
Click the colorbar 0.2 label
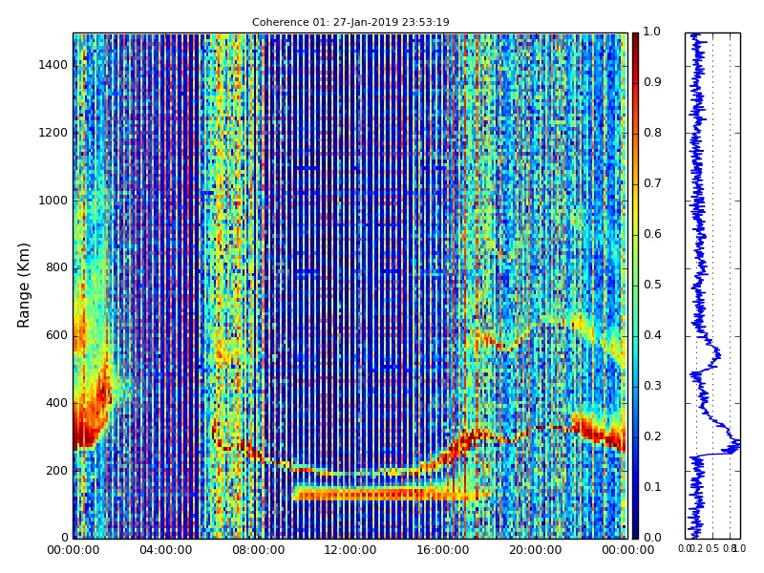point(652,436)
